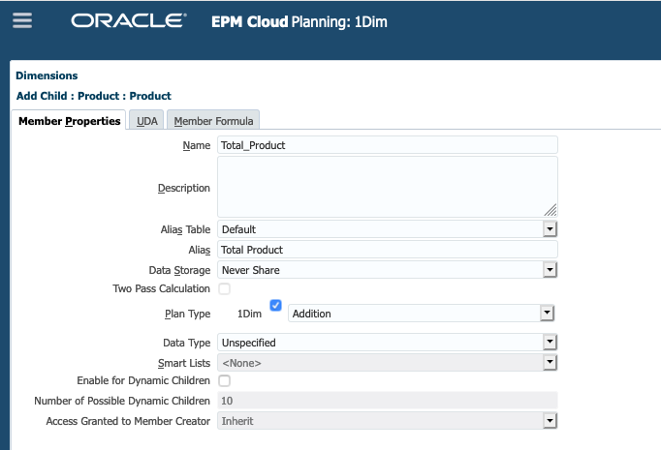
Task: Click the Alias Table label
Action: point(185,230)
